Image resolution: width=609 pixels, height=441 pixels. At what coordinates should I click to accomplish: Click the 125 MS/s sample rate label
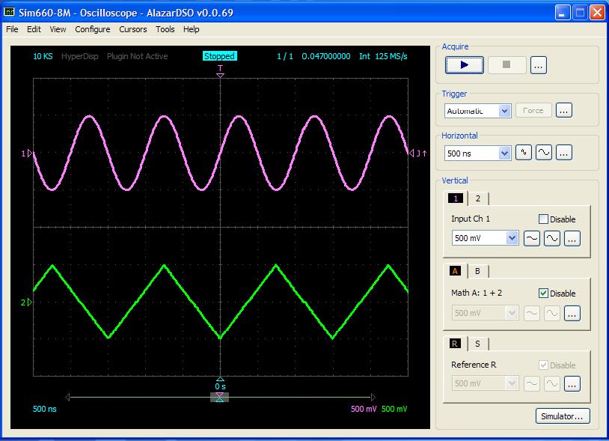[x=391, y=56]
